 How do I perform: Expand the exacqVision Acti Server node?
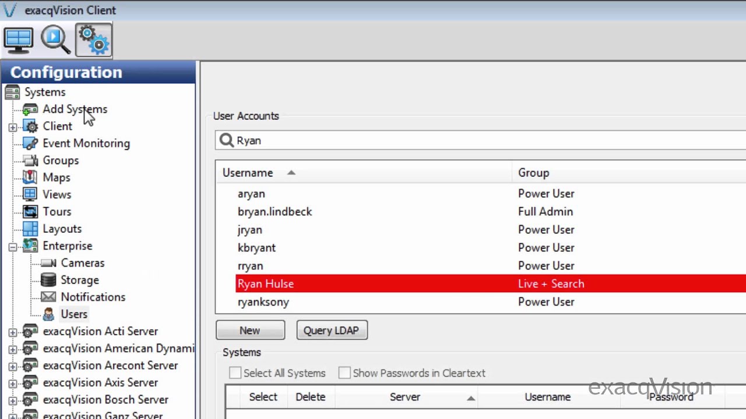click(13, 332)
